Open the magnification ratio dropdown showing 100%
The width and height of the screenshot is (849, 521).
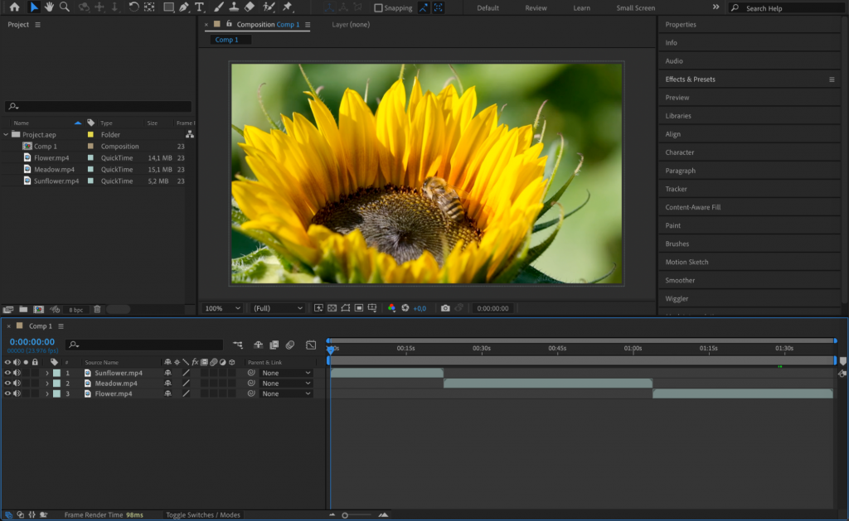[x=221, y=307]
